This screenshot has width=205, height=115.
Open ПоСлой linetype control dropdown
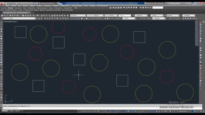(x=95, y=16)
